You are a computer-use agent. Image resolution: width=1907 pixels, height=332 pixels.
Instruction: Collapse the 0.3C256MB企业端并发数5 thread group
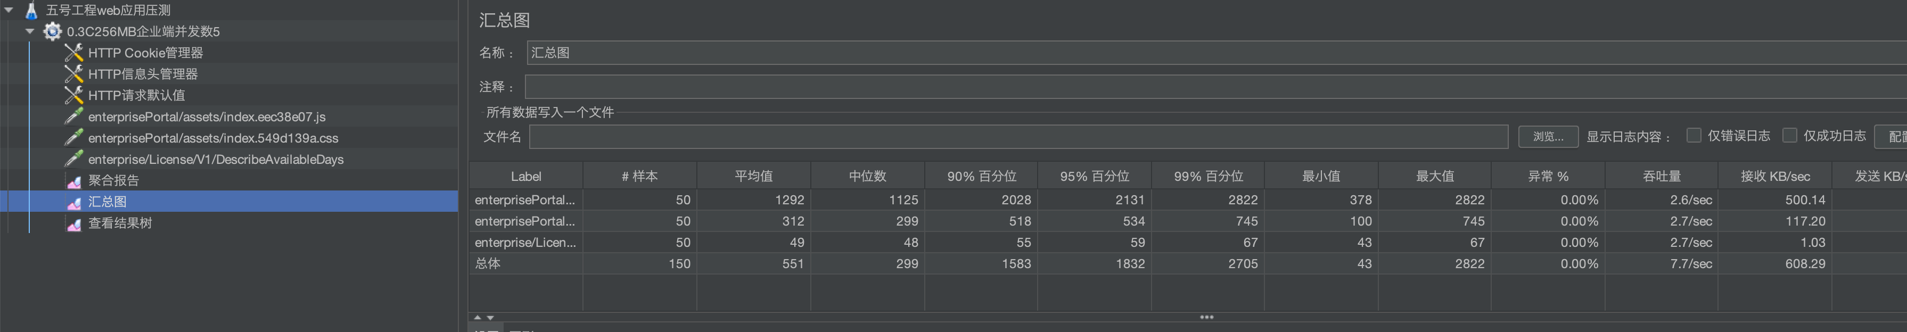tap(30, 31)
